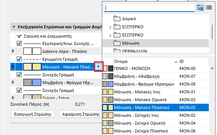
Task: Click fill icon of Μόνωση - Σκληρές Ίνες
Action: pos(105,115)
